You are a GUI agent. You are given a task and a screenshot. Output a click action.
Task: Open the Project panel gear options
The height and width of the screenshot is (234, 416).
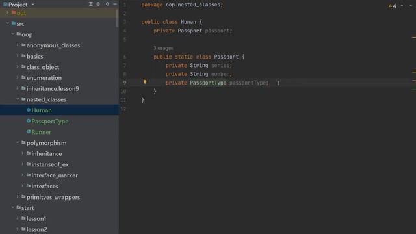pyautogui.click(x=107, y=4)
